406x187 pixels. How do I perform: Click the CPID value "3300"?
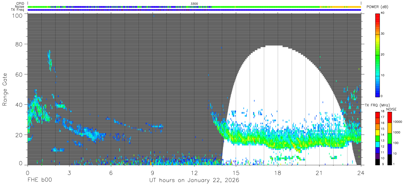click(x=194, y=4)
